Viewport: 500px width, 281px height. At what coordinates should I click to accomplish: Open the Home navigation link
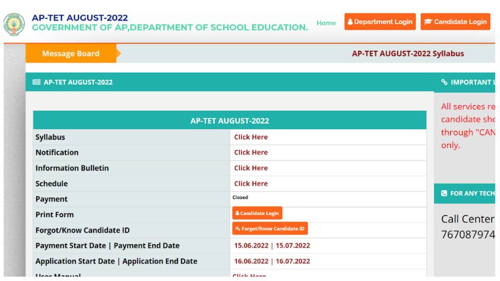point(326,23)
